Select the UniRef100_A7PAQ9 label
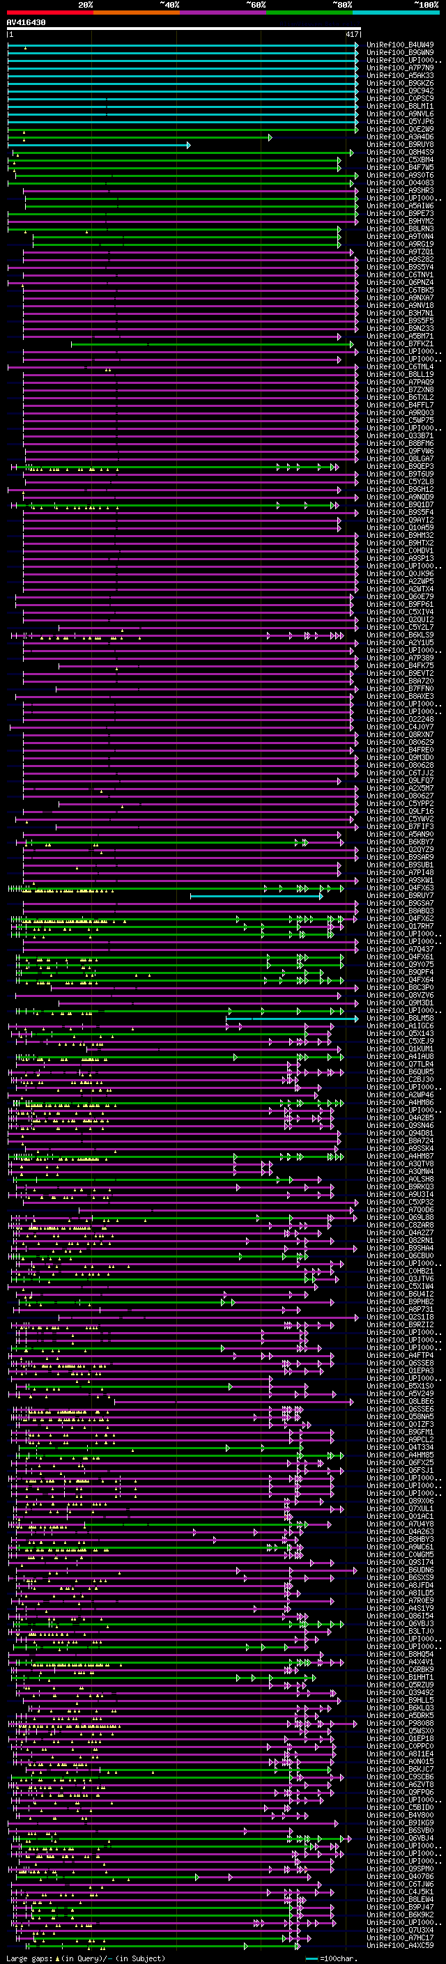The image size is (446, 1964). [x=400, y=382]
